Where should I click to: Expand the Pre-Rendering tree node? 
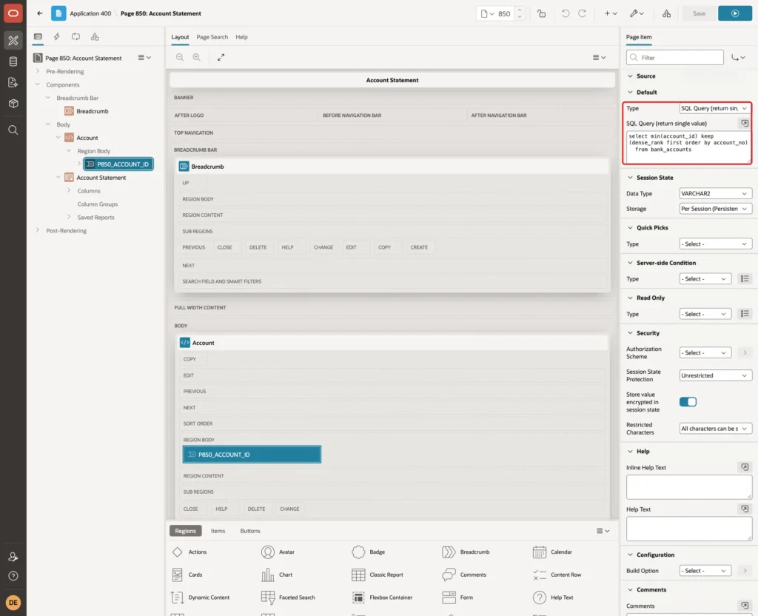[38, 71]
